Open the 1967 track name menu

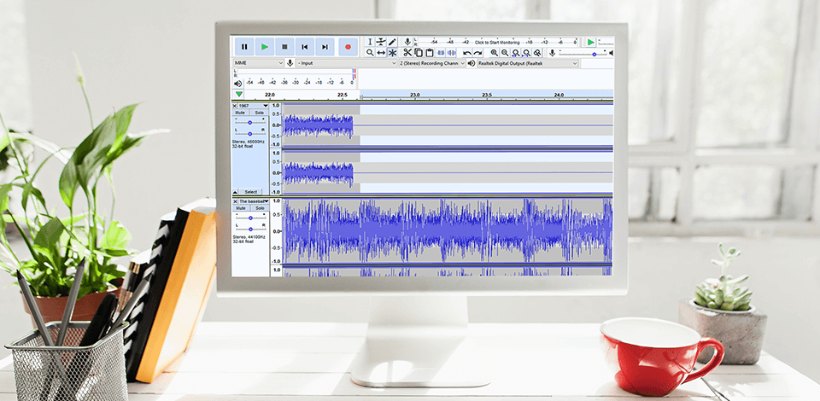point(253,105)
